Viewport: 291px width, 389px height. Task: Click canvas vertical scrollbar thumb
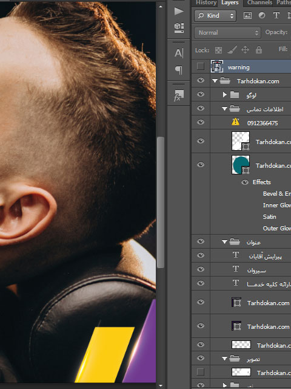[x=161, y=202]
